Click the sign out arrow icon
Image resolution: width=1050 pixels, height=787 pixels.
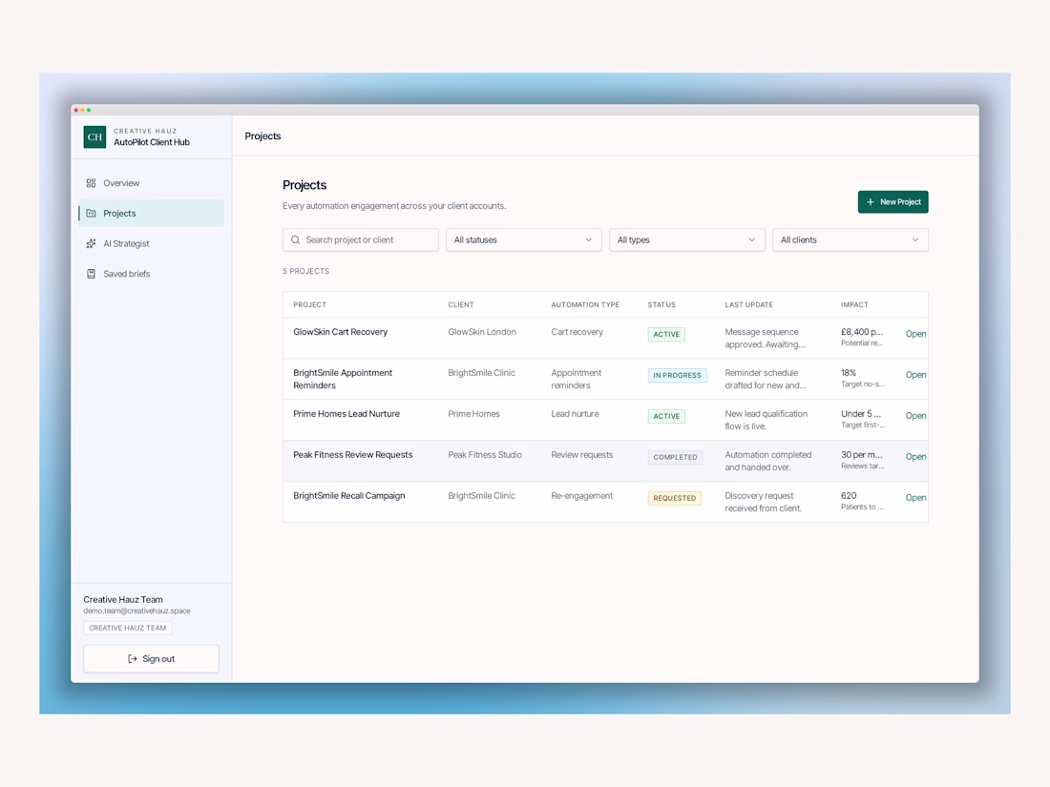click(x=133, y=659)
